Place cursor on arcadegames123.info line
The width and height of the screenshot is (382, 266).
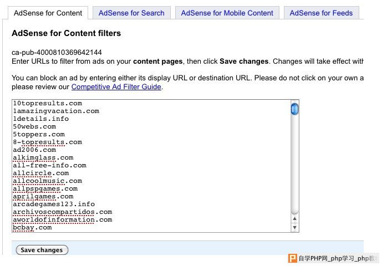54,204
